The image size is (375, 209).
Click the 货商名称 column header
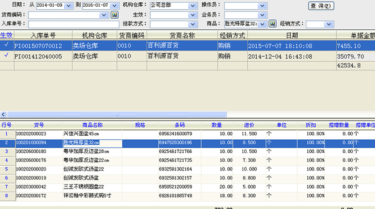[x=182, y=35]
